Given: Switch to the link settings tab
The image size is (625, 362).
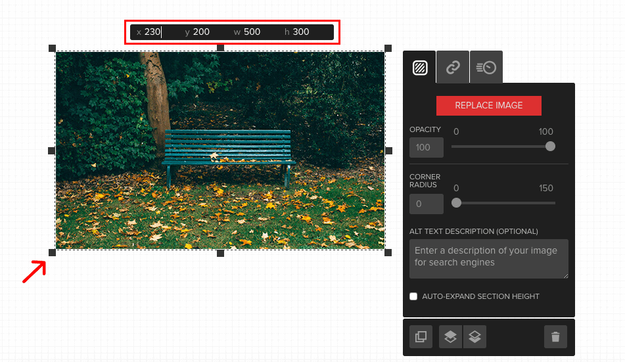Looking at the screenshot, I should click(453, 68).
